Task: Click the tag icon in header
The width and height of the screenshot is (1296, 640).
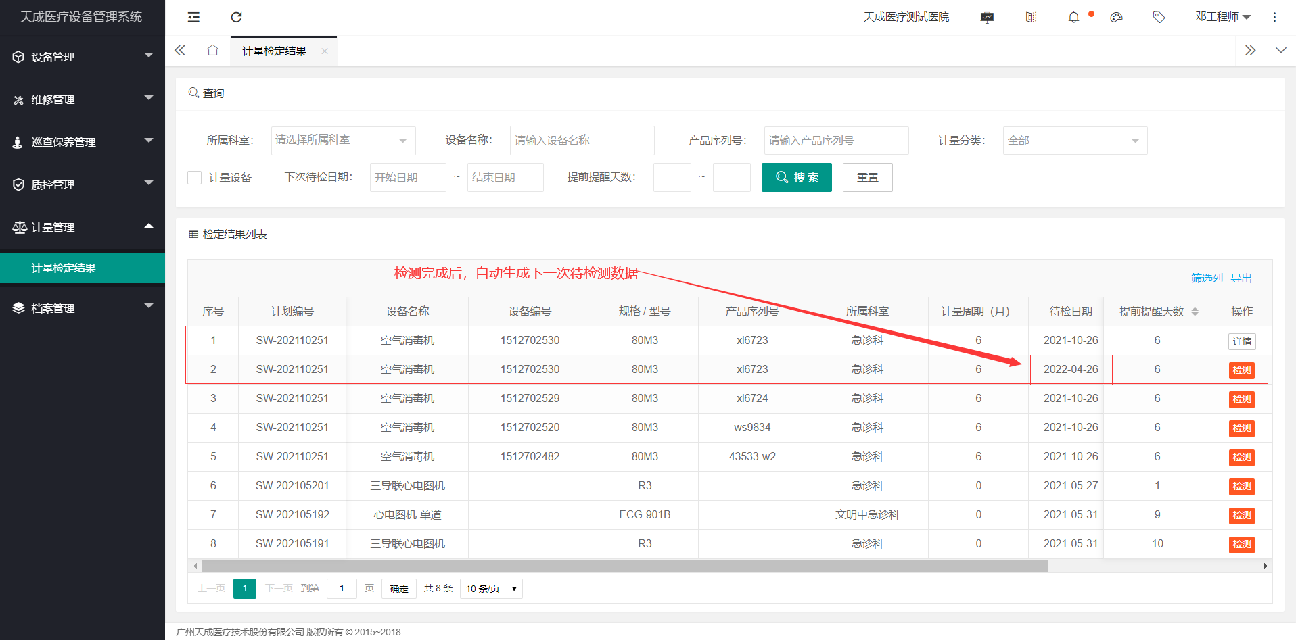Action: 1159,17
